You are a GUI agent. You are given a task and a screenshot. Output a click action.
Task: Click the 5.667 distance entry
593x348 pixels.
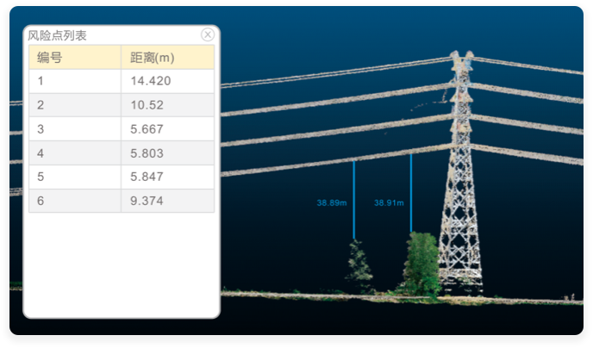(147, 129)
